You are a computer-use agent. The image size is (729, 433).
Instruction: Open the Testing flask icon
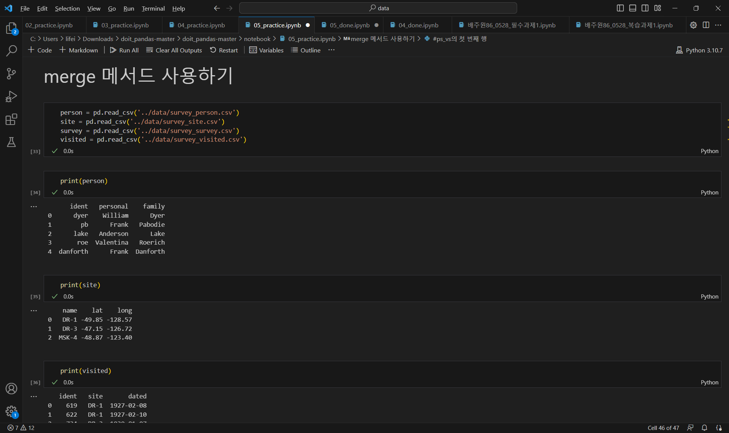pyautogui.click(x=11, y=142)
